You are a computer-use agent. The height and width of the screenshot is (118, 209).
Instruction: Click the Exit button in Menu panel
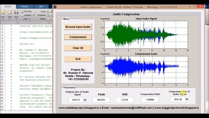coord(78,59)
